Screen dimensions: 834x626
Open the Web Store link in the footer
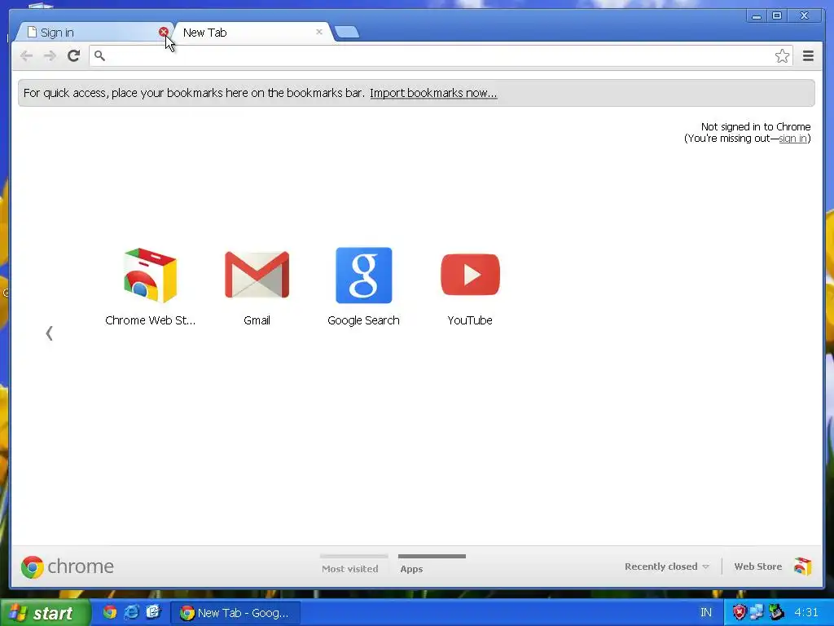(x=758, y=566)
